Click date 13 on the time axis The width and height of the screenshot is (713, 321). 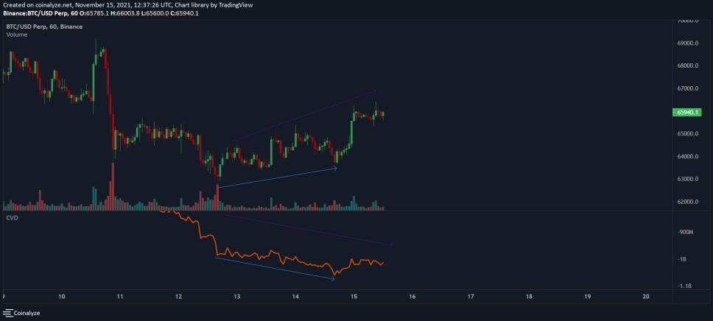pos(237,296)
